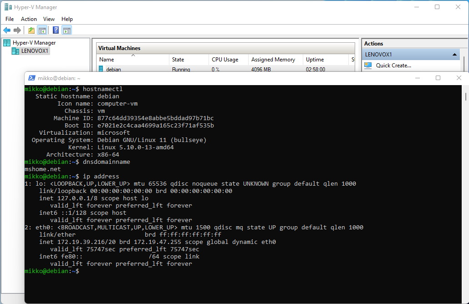469x304 pixels.
Task: Toggle the Show/Hide Action Pane icon
Action: click(x=66, y=30)
